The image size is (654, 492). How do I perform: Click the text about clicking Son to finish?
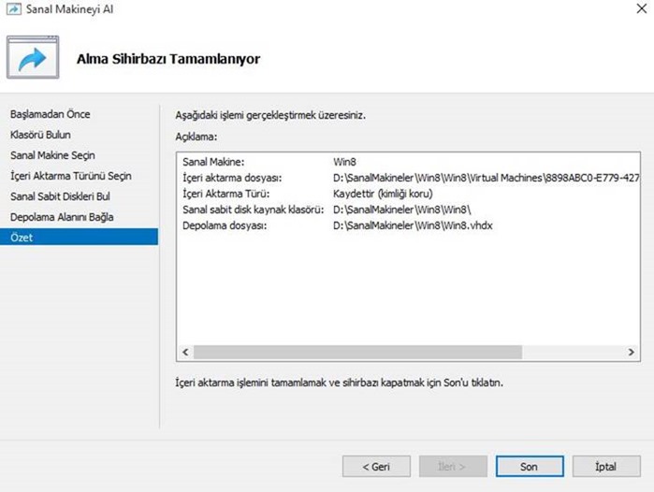click(339, 383)
